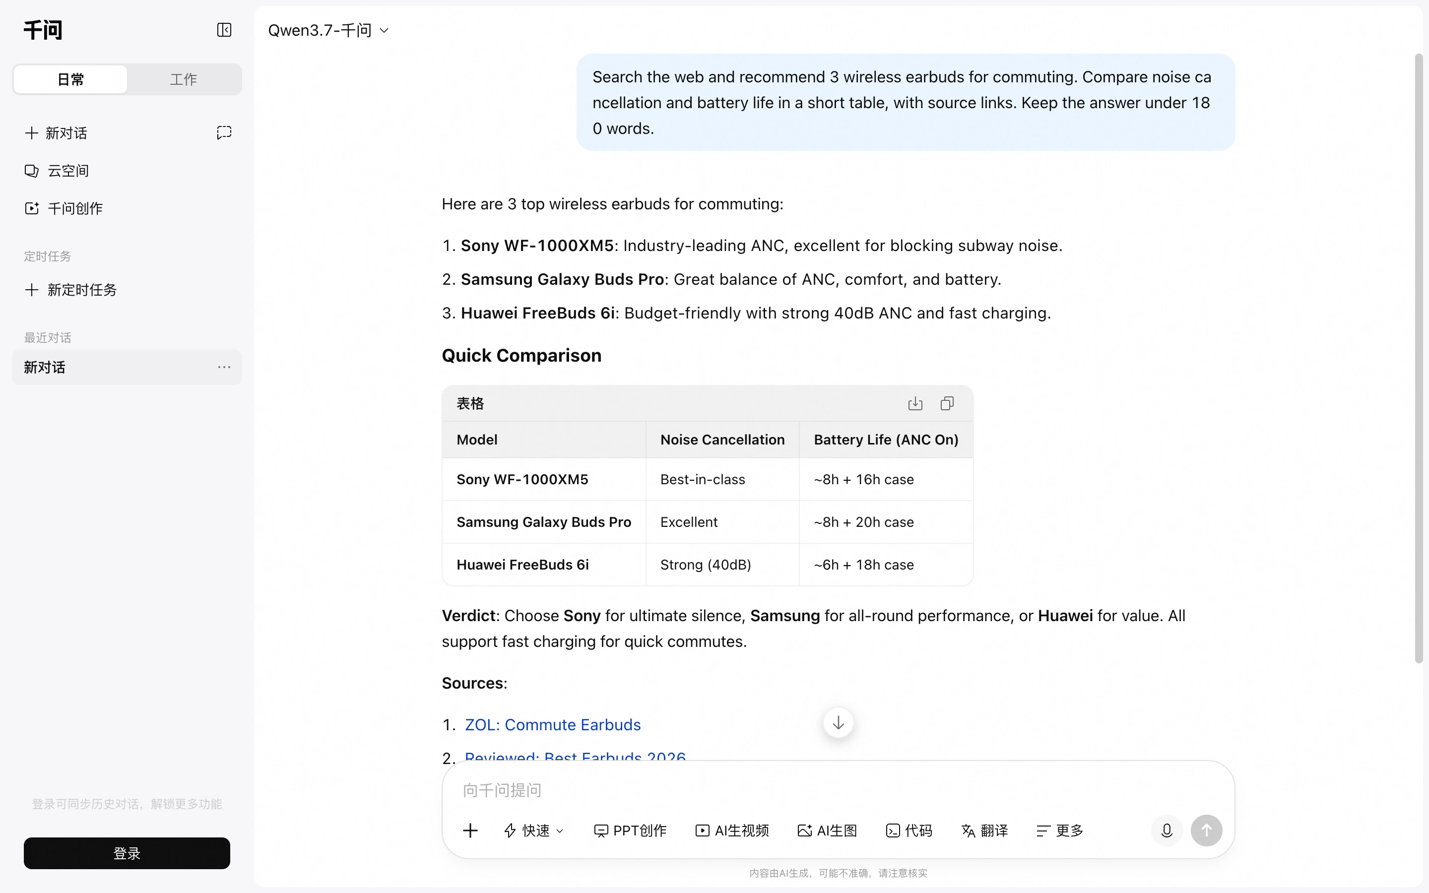Click the Noise Cancellation column header
The width and height of the screenshot is (1429, 893).
coord(722,440)
